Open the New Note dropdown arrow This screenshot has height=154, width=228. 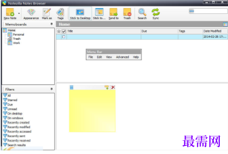tap(19, 13)
